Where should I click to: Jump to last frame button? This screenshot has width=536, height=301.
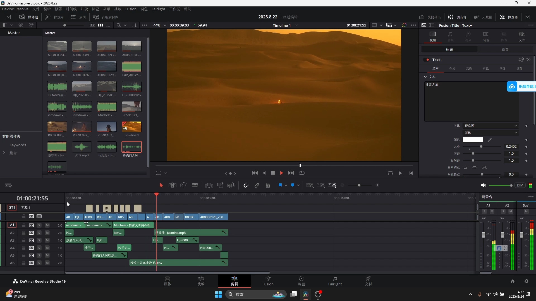coord(291,173)
